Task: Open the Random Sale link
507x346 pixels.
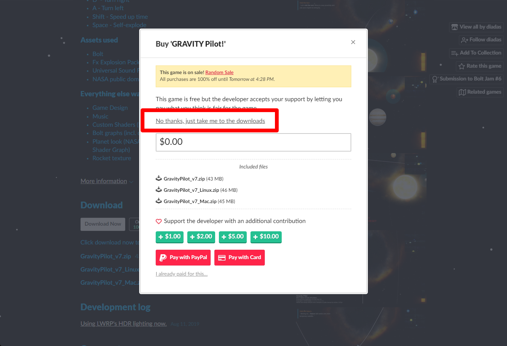Action: point(219,72)
